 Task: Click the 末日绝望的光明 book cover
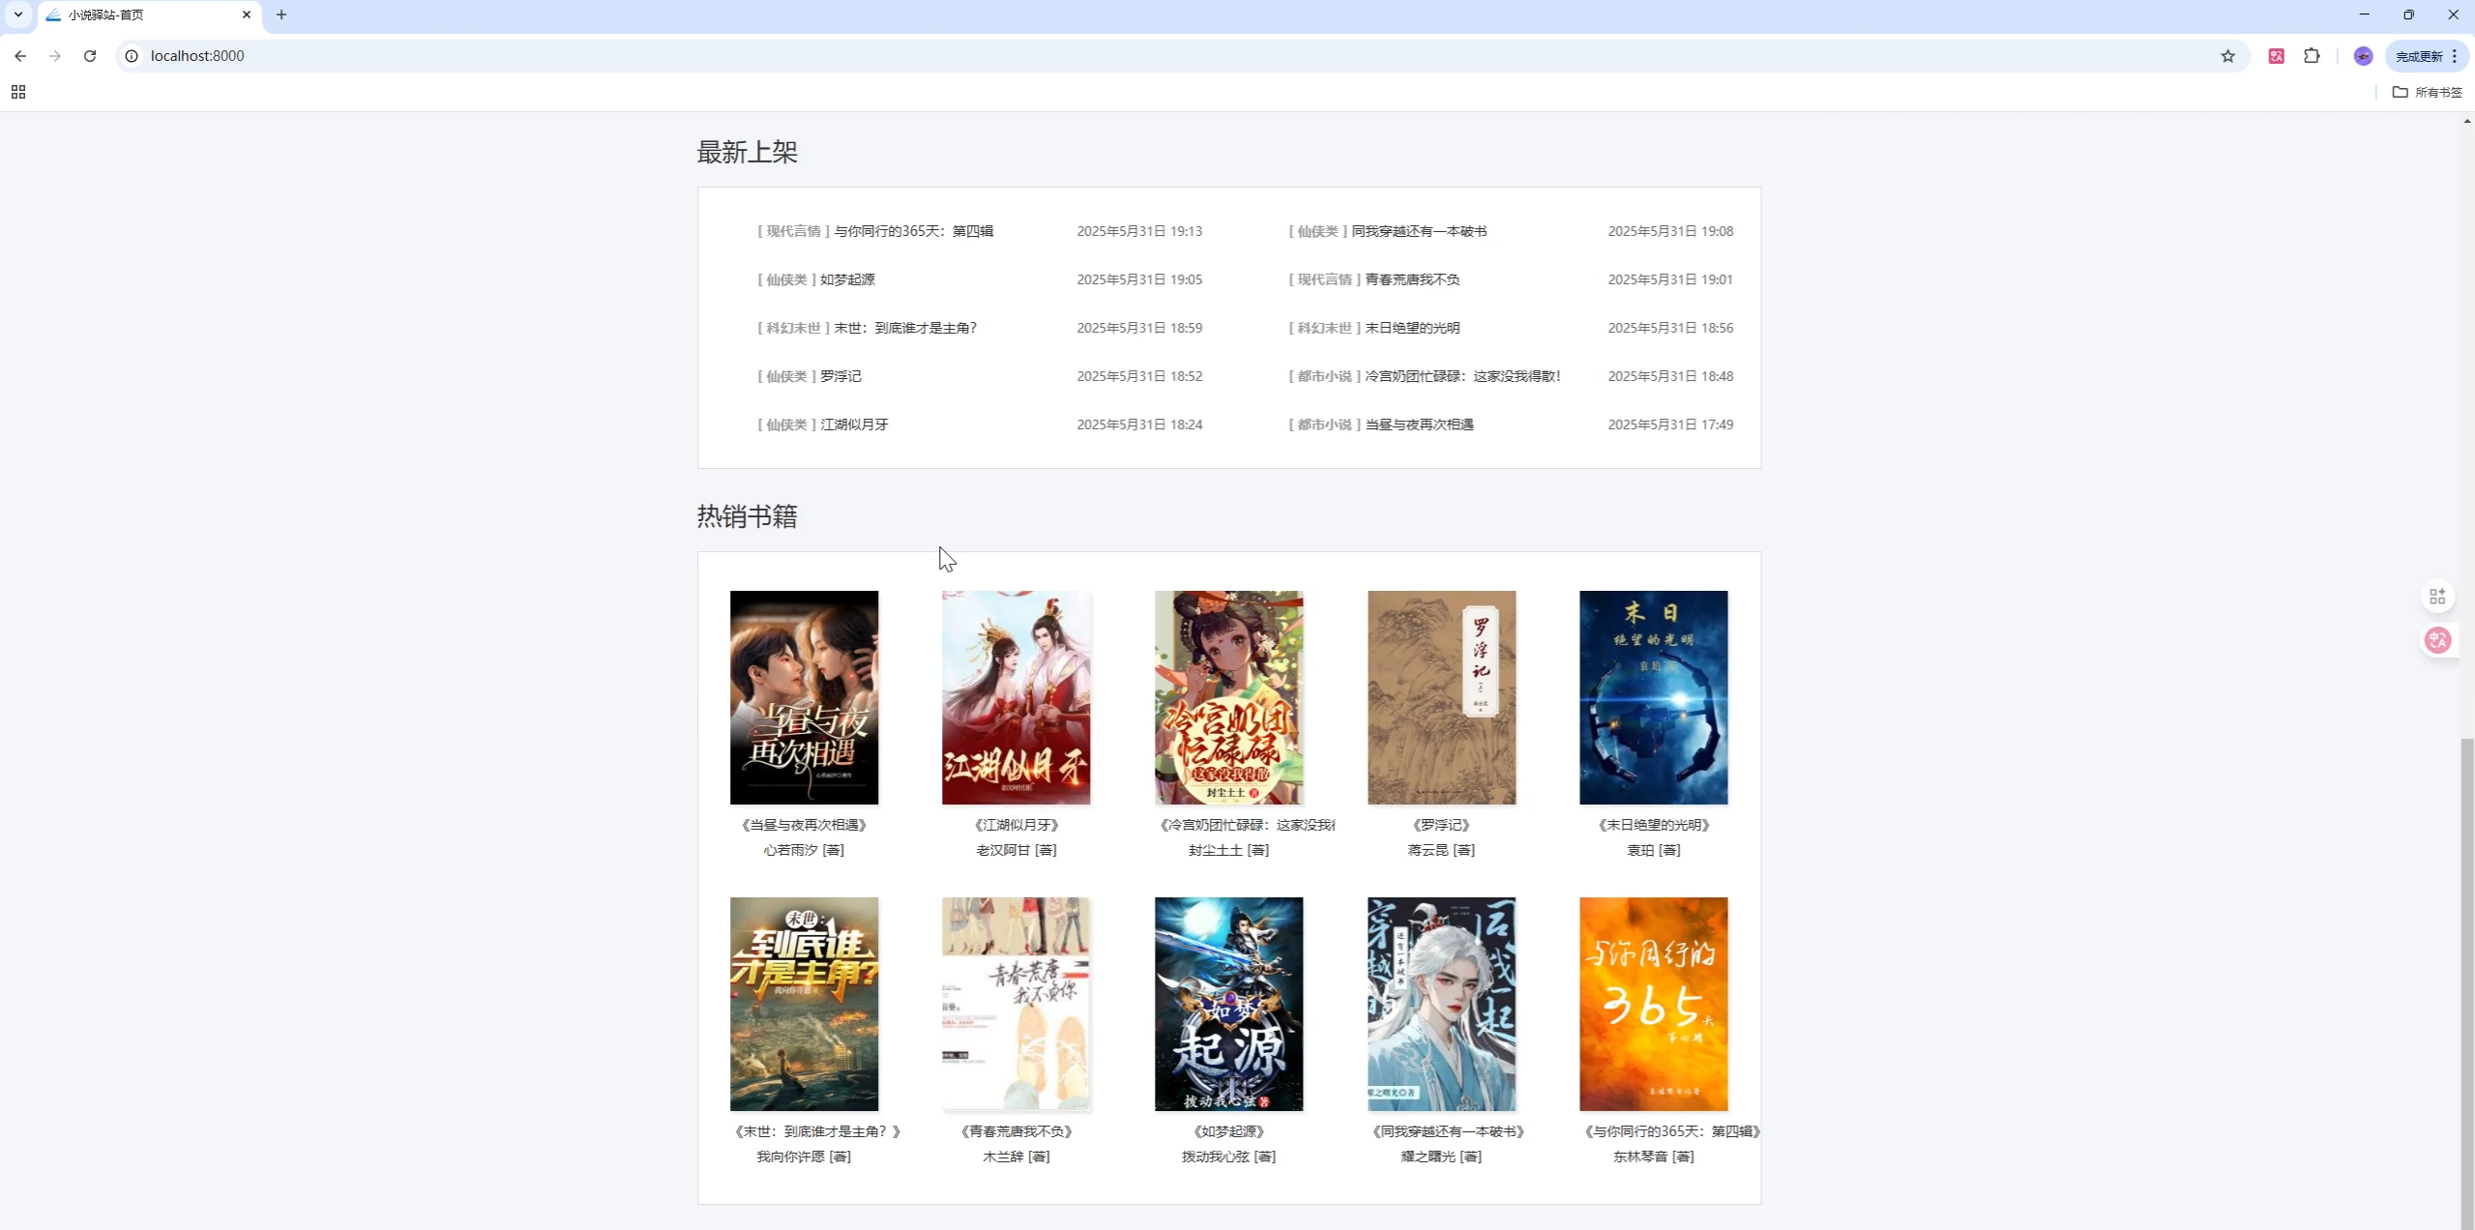[1653, 697]
